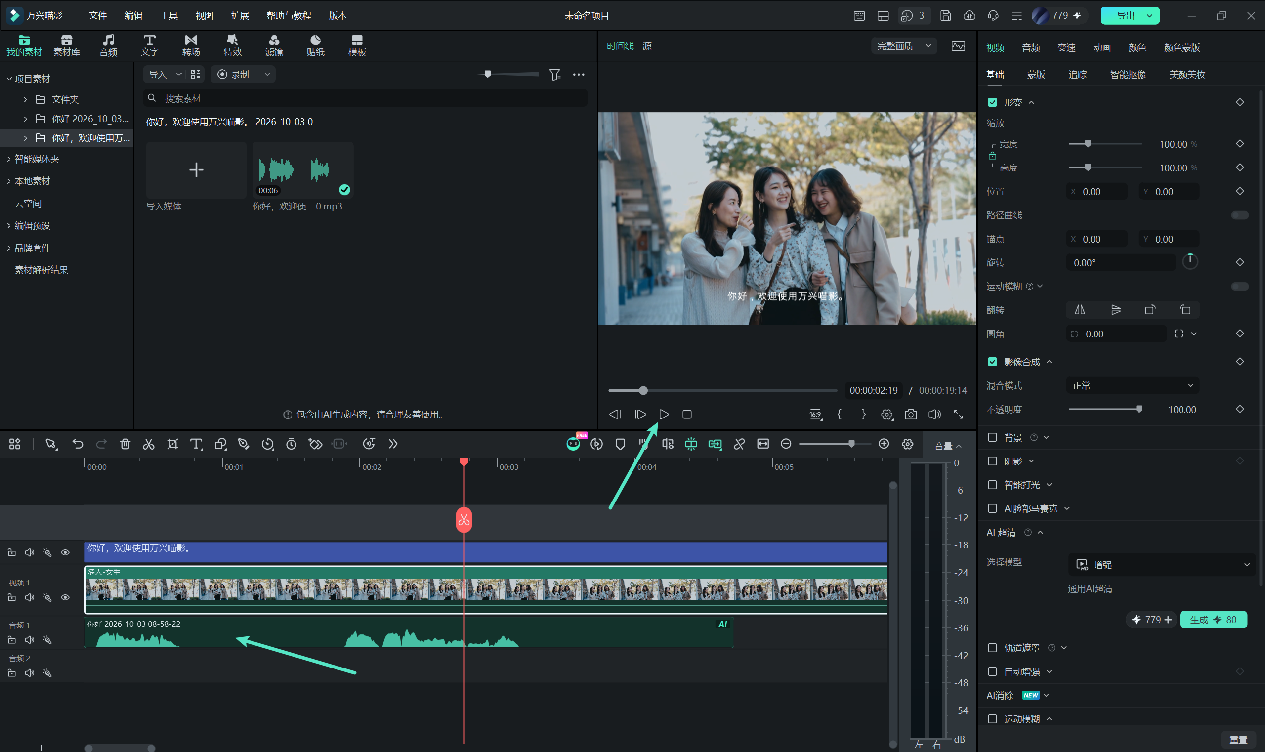Click the split scissors tool in timeline toolbar
This screenshot has width=1265, height=752.
(149, 444)
